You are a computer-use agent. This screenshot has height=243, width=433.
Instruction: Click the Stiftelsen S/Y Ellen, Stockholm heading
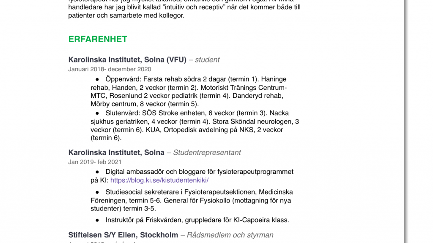click(123, 235)
